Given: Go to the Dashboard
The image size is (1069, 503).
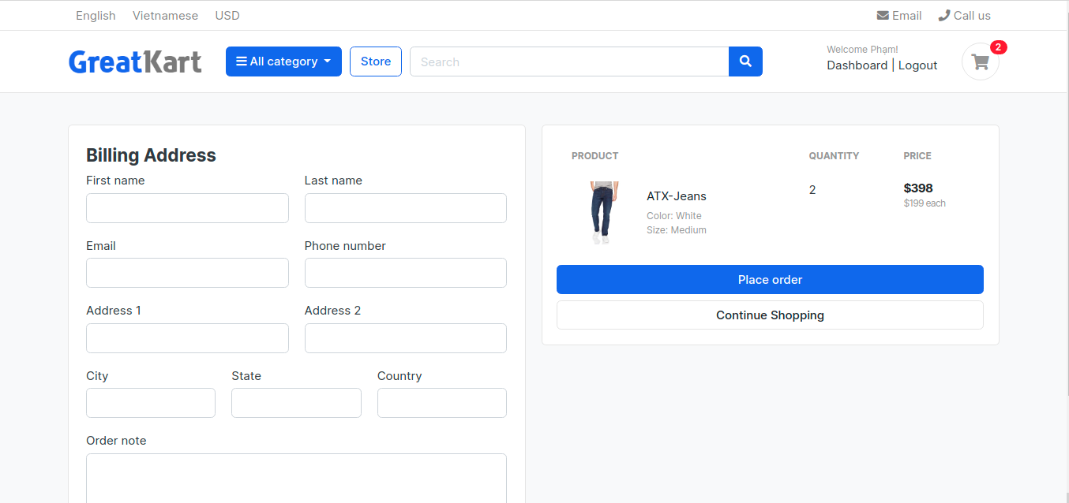Looking at the screenshot, I should [x=857, y=65].
